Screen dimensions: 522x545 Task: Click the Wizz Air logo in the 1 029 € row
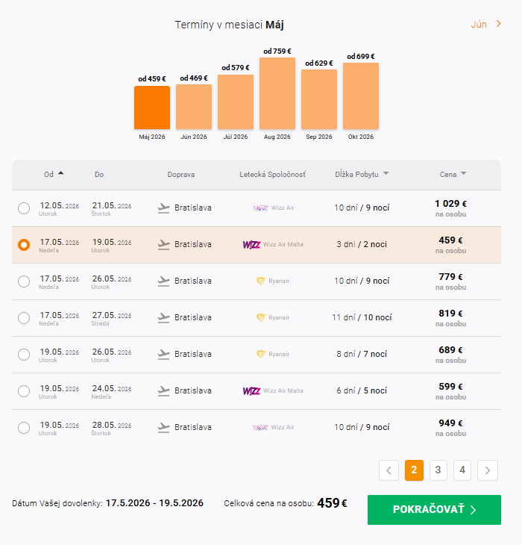click(260, 208)
